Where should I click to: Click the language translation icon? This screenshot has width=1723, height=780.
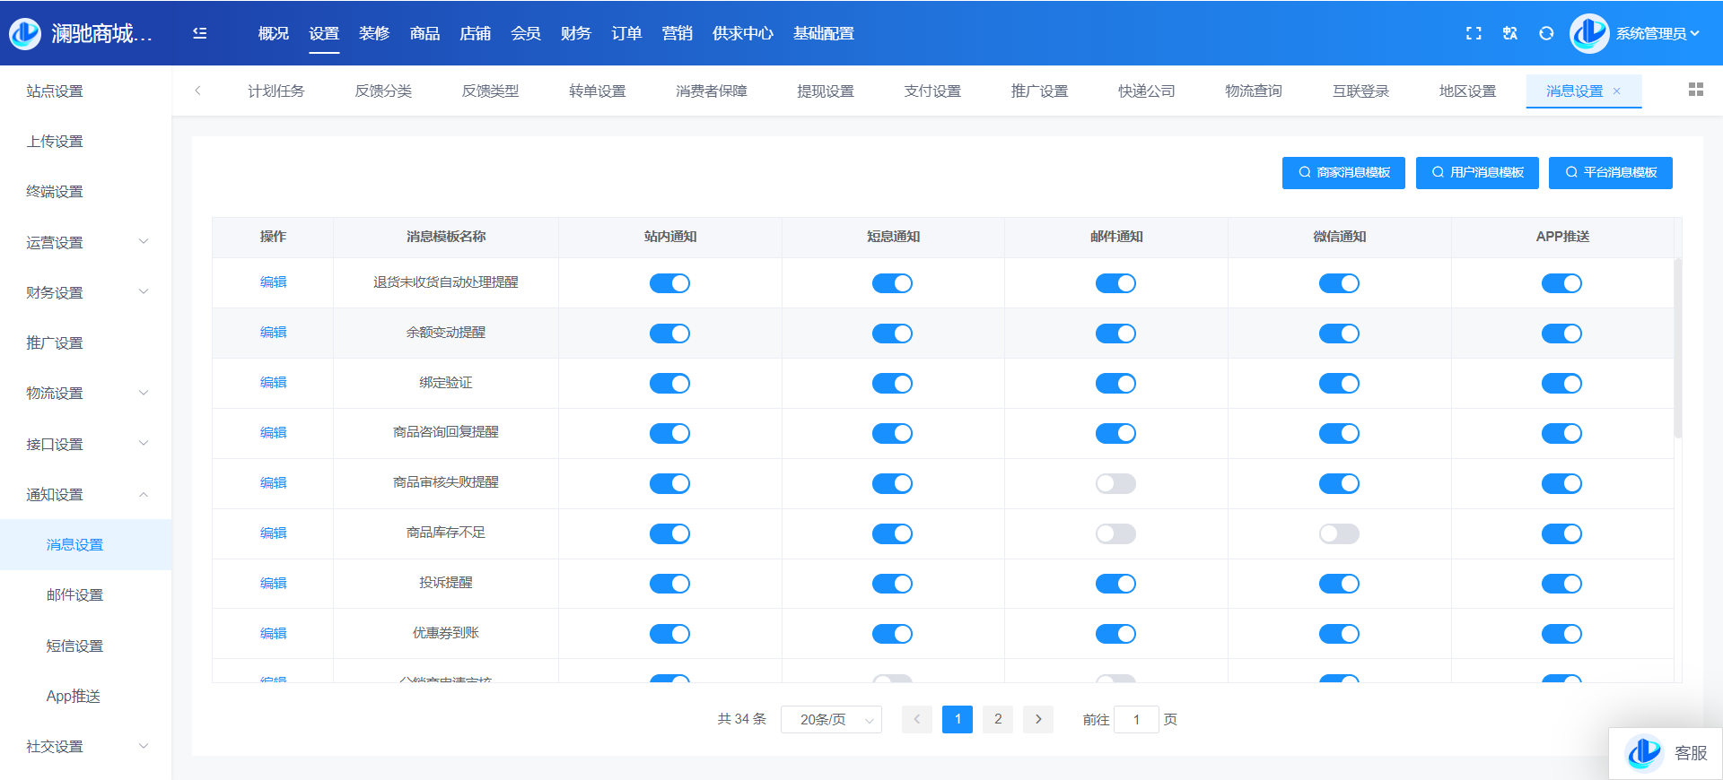click(1510, 33)
